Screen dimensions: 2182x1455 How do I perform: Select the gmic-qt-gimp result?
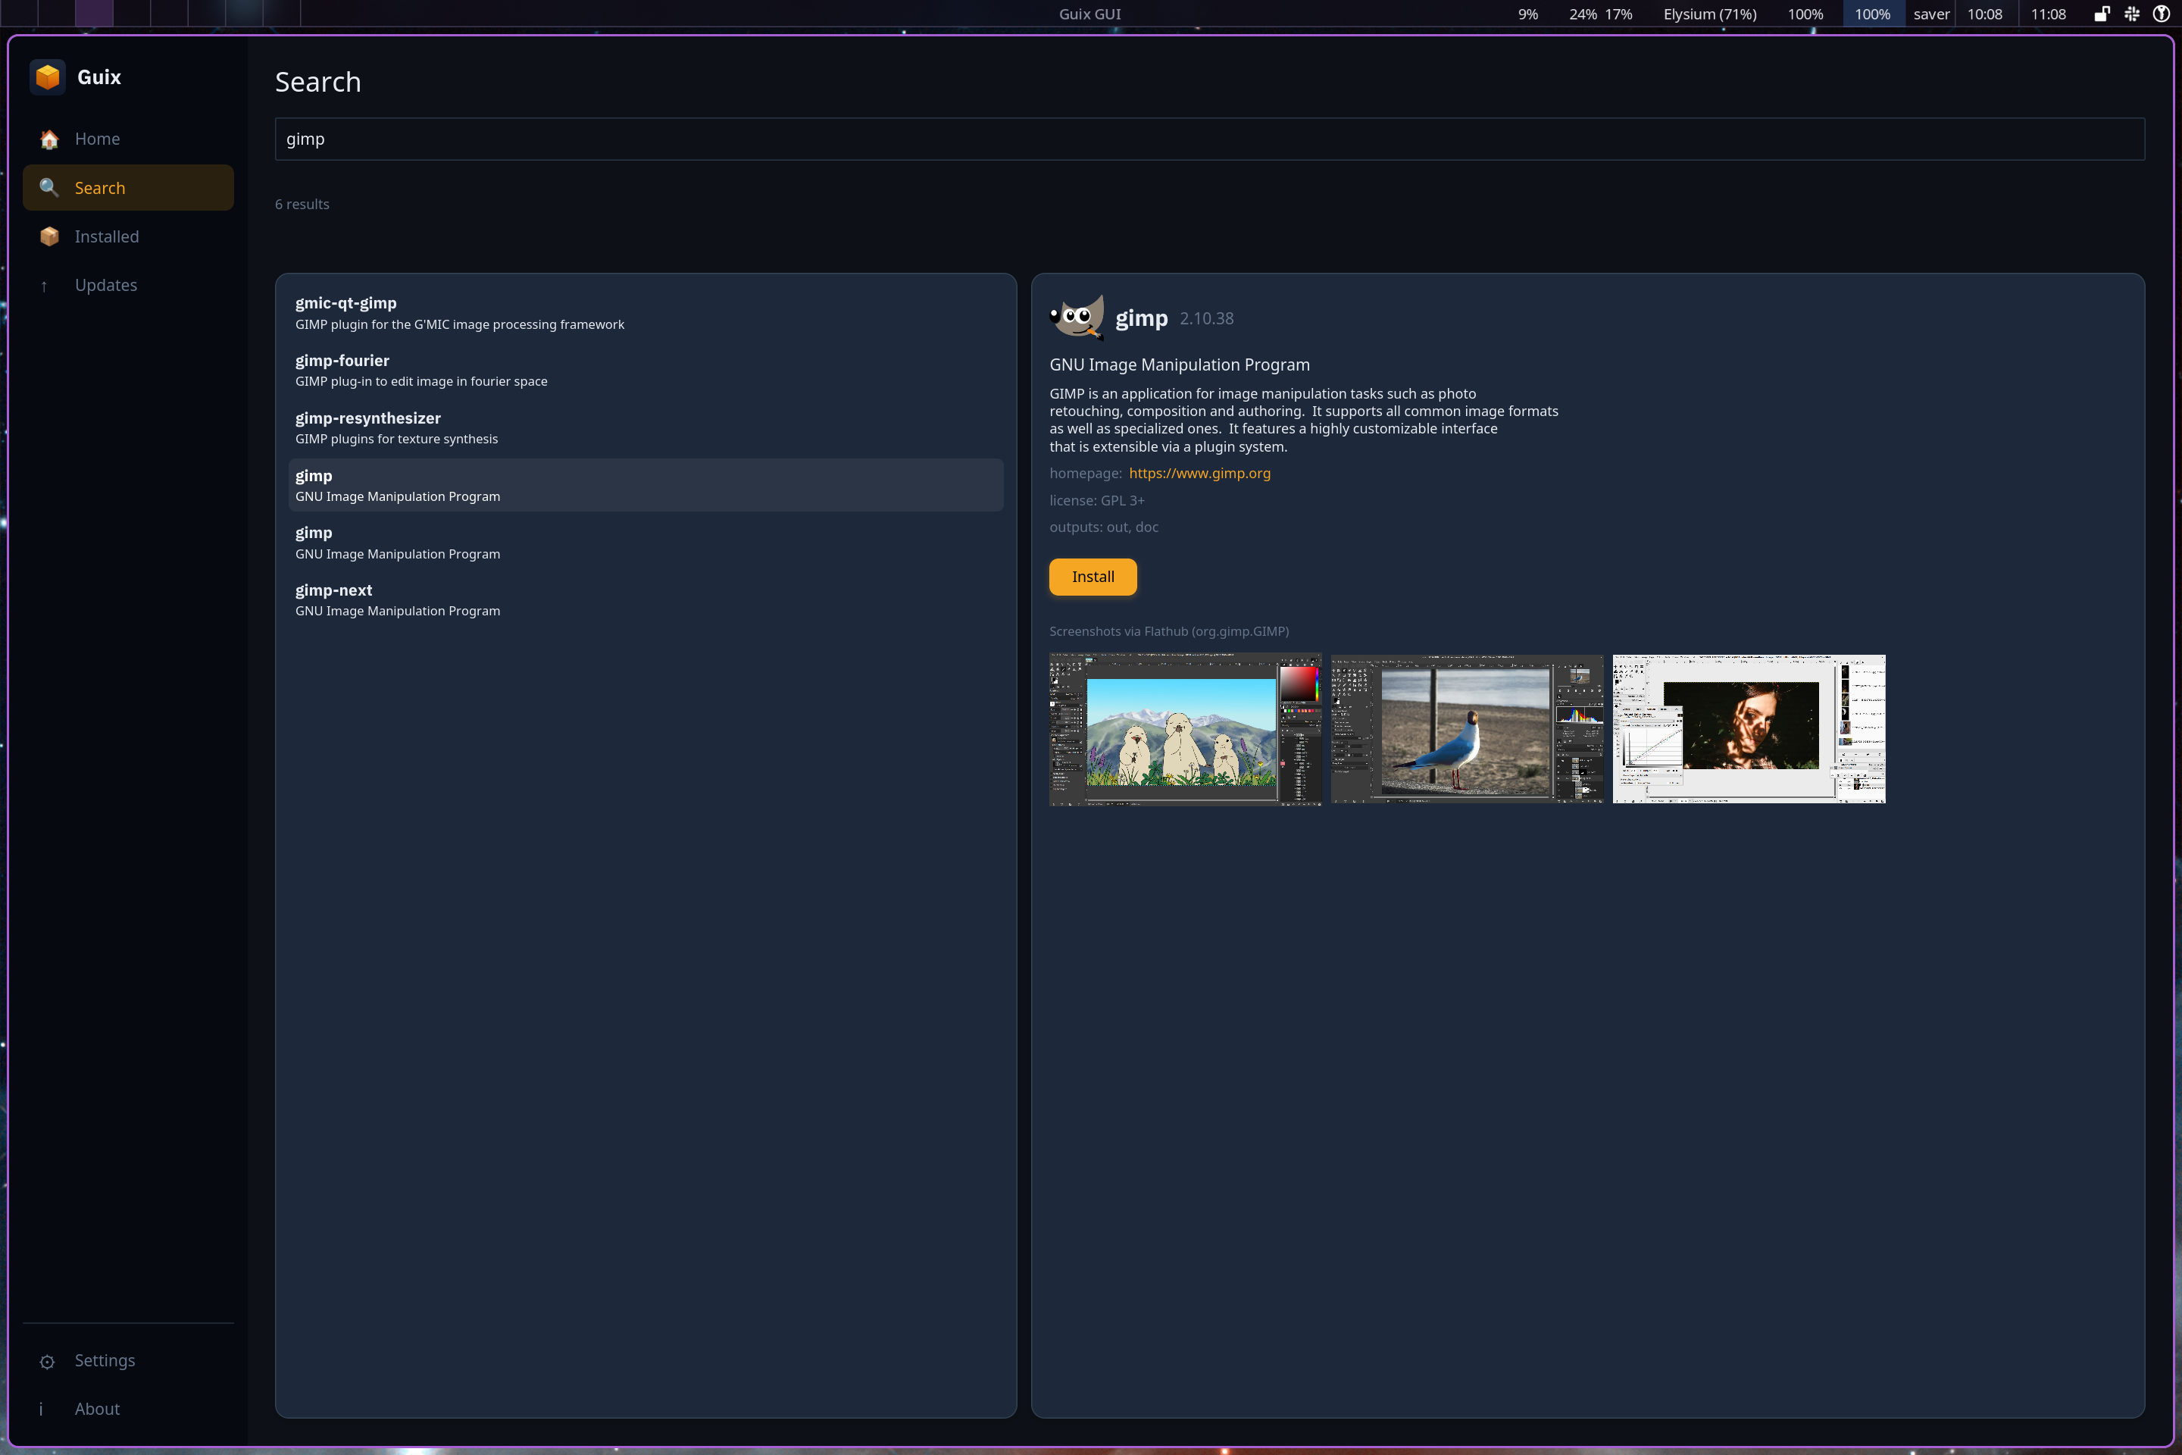(x=646, y=313)
